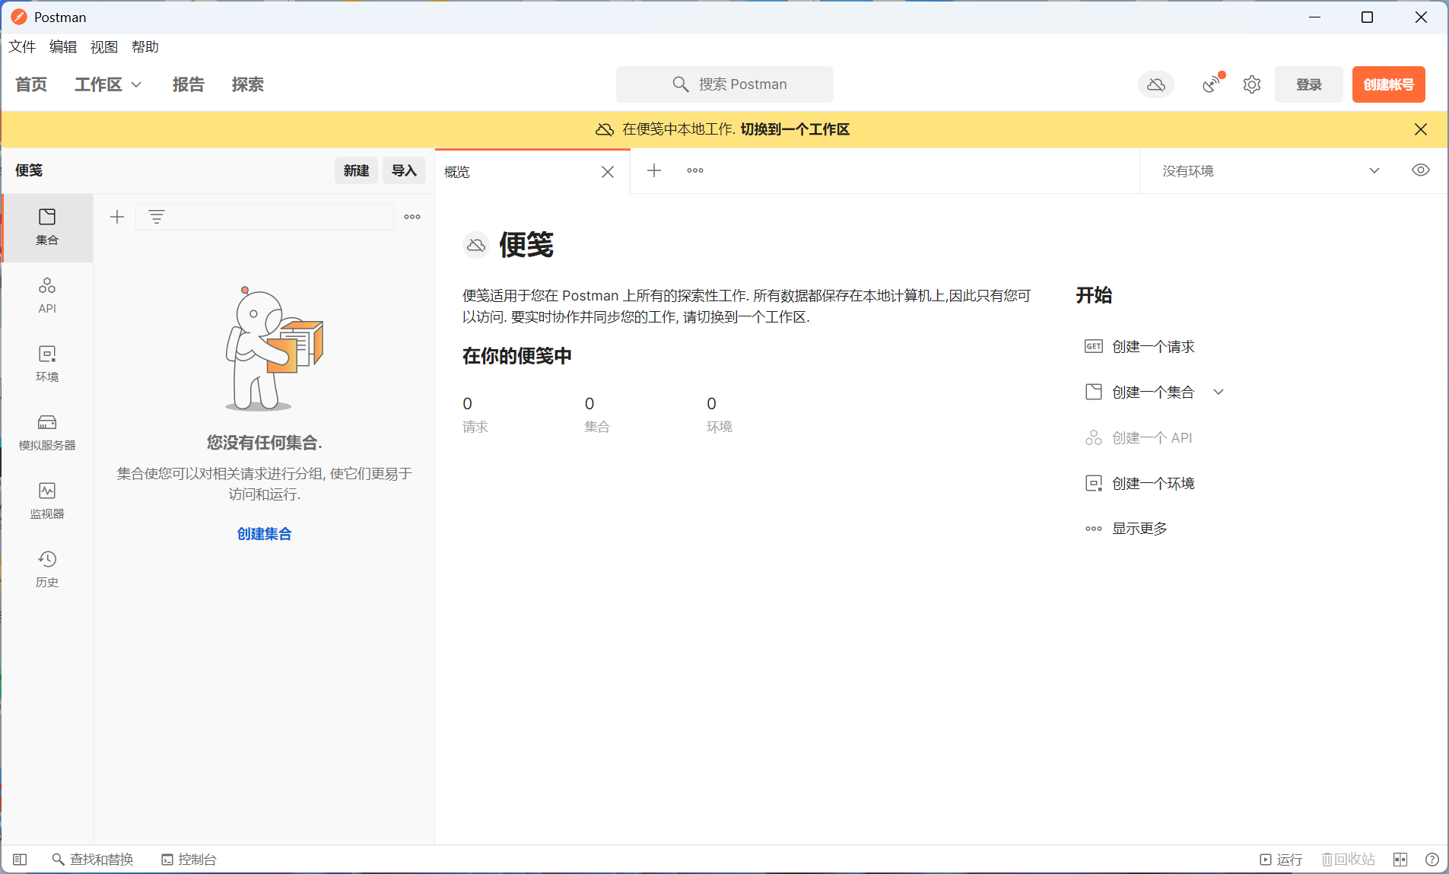Switch to 环境 (Environments) in sidebar

(47, 364)
